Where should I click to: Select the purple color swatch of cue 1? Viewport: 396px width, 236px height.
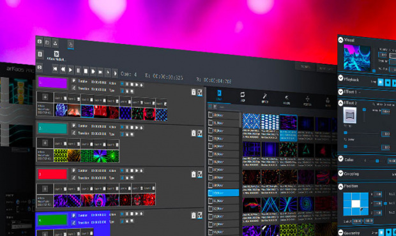(52, 83)
